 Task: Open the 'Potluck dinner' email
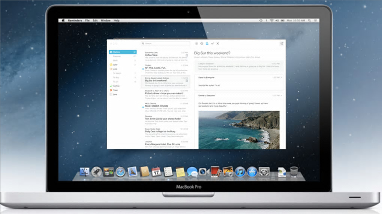coord(166,94)
